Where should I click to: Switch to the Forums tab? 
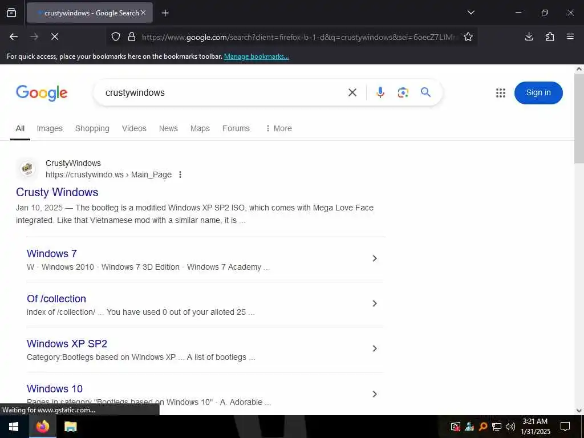(236, 128)
